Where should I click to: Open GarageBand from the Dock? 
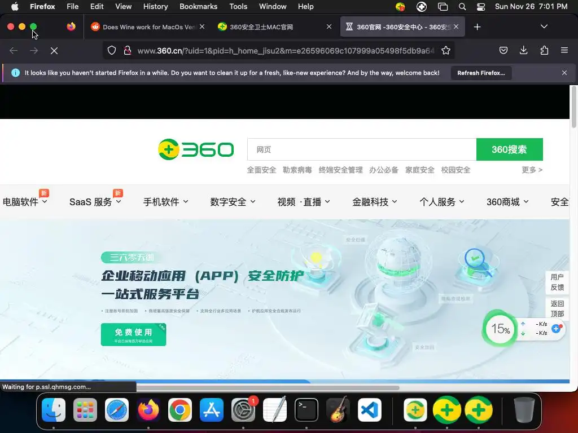338,410
